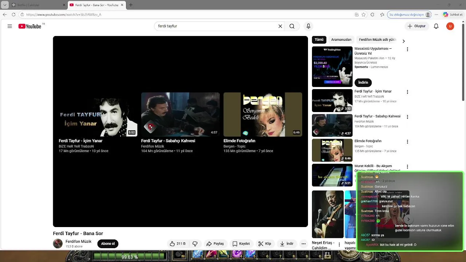Screen dimensions: 466x262
Task: Open the notifications bell
Action: 436,26
